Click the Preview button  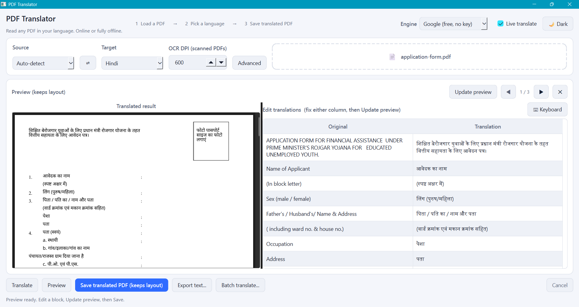tap(56, 285)
